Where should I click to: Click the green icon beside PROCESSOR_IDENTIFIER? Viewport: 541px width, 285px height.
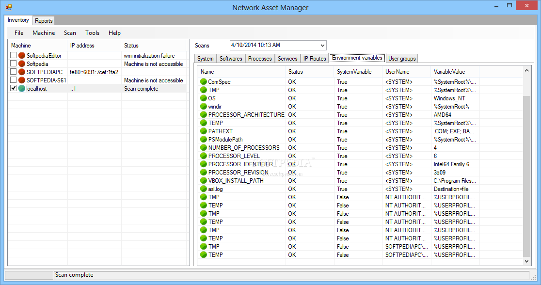click(x=203, y=164)
